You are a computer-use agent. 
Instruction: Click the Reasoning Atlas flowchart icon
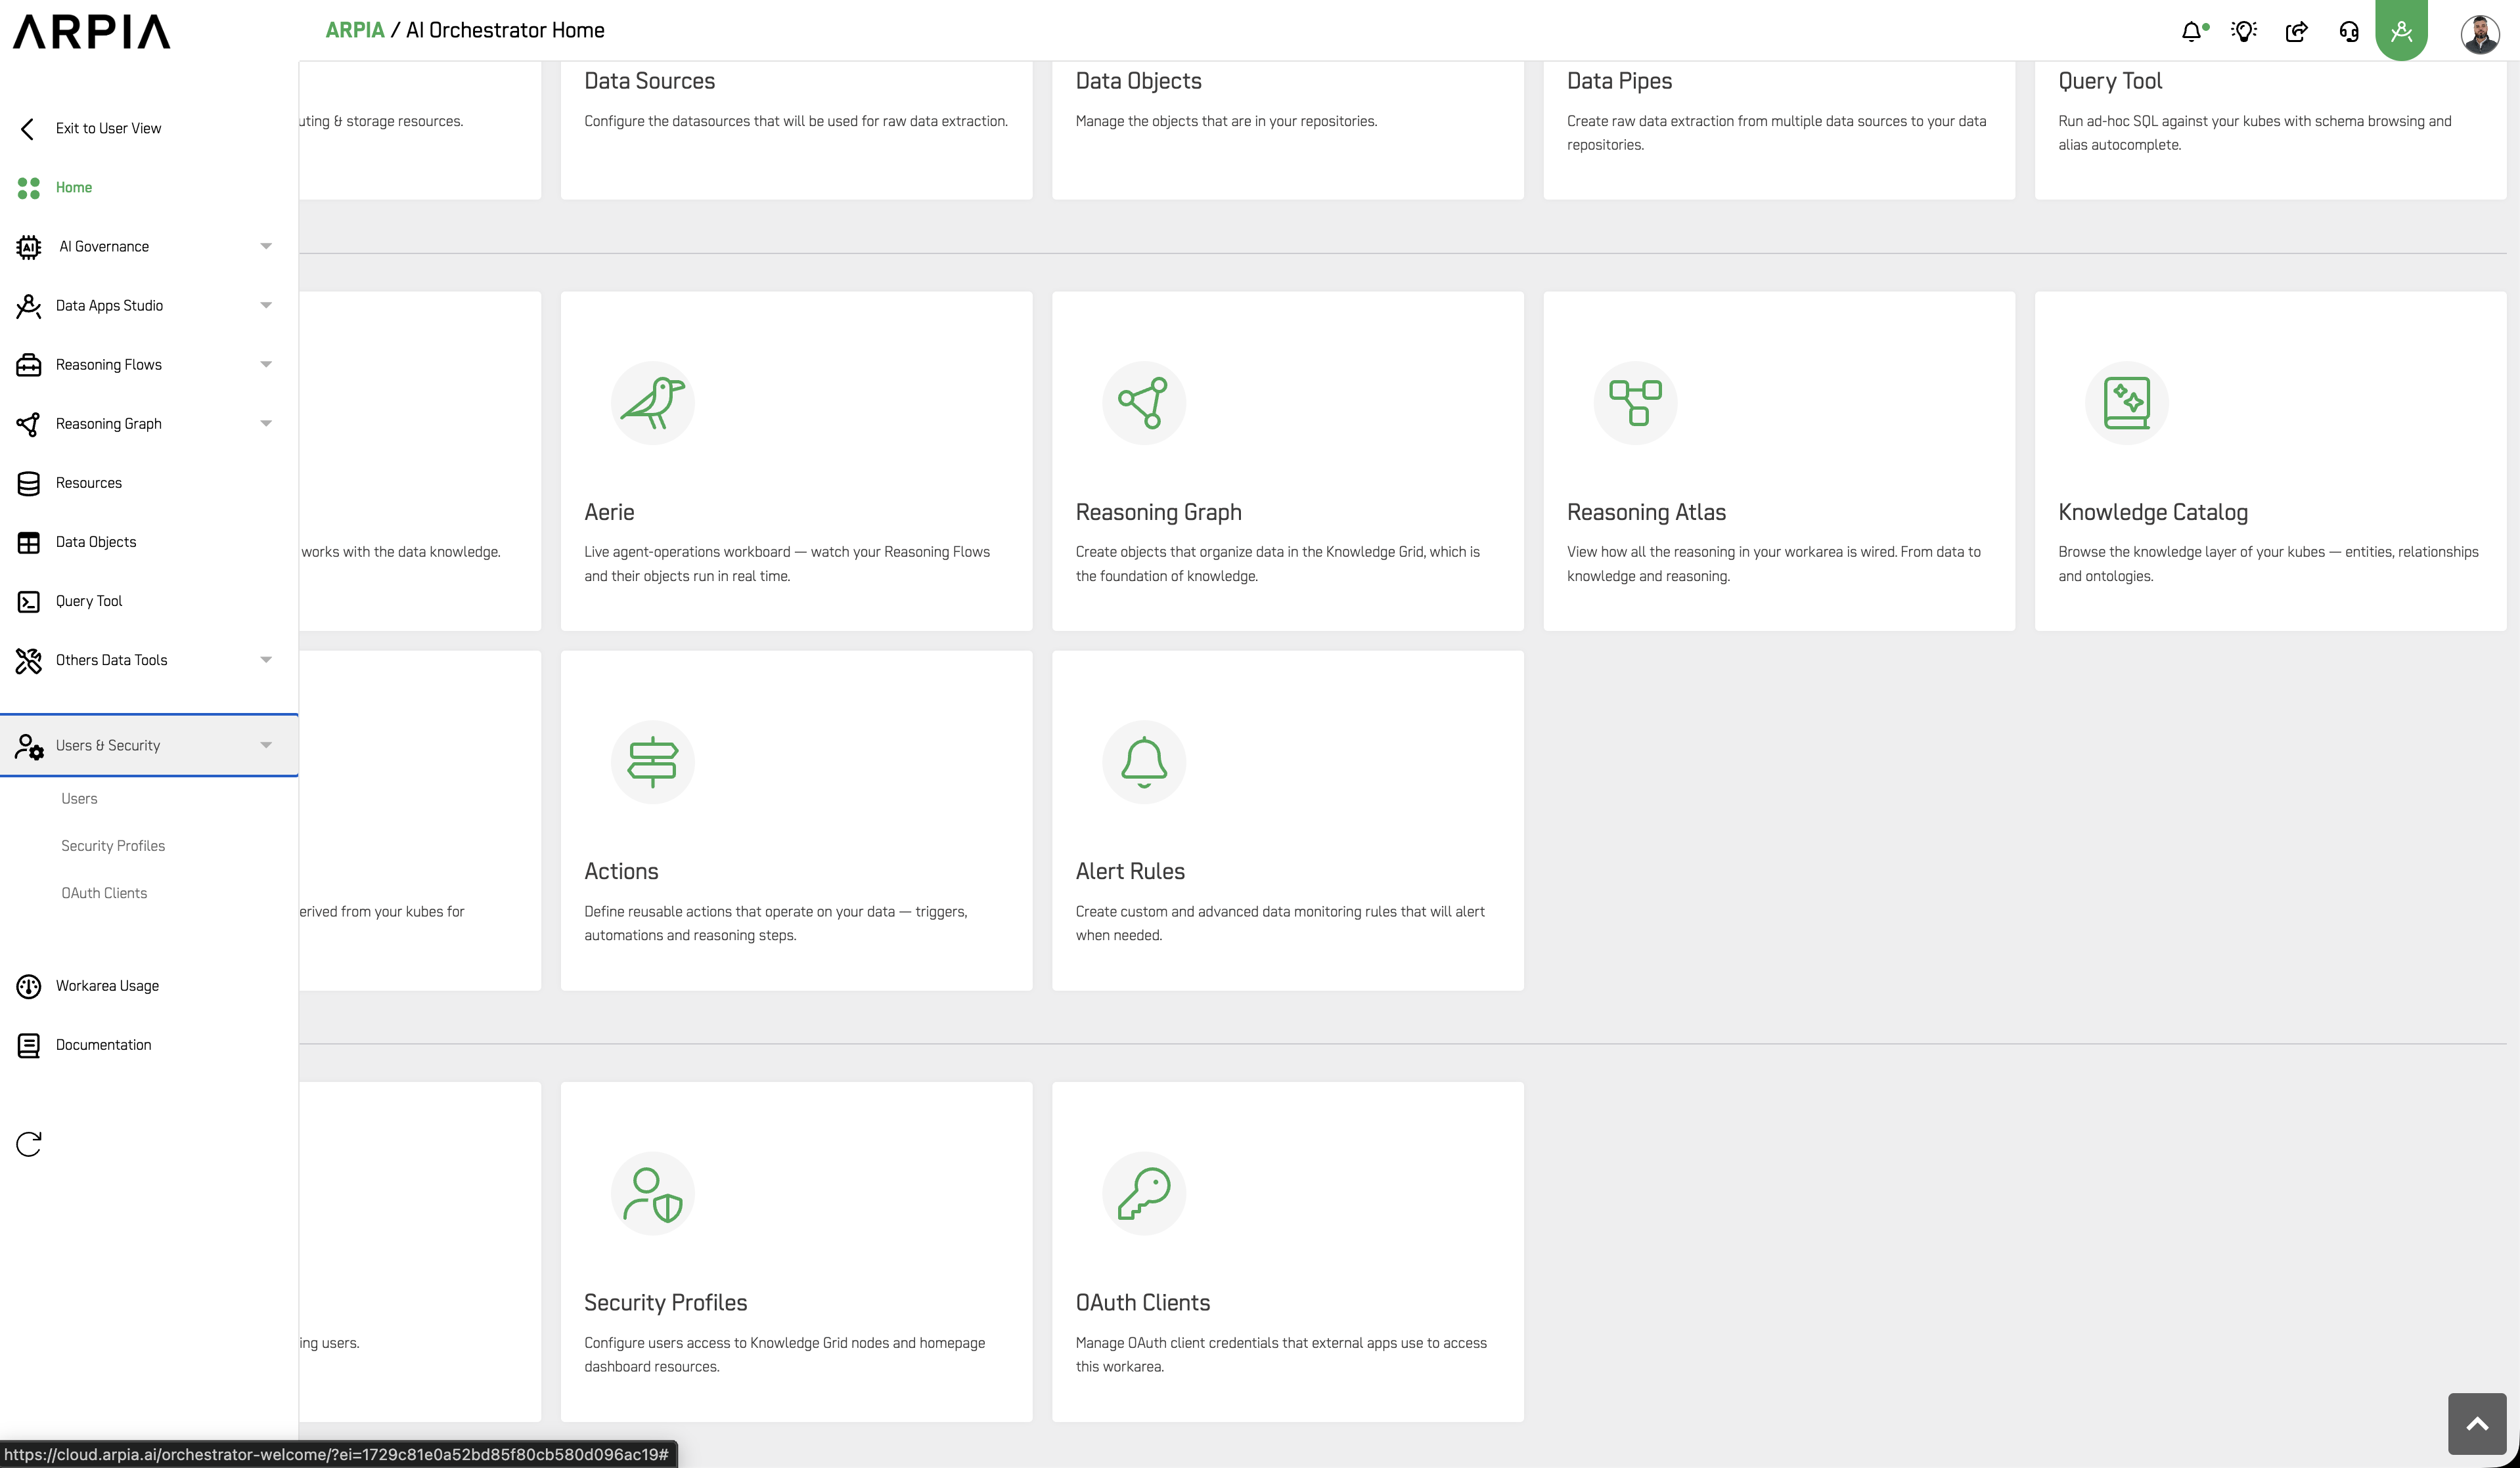(1635, 402)
